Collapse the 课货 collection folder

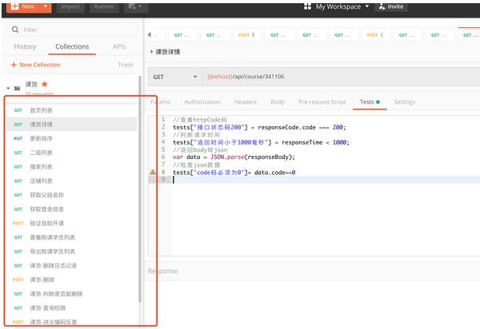tap(8, 87)
